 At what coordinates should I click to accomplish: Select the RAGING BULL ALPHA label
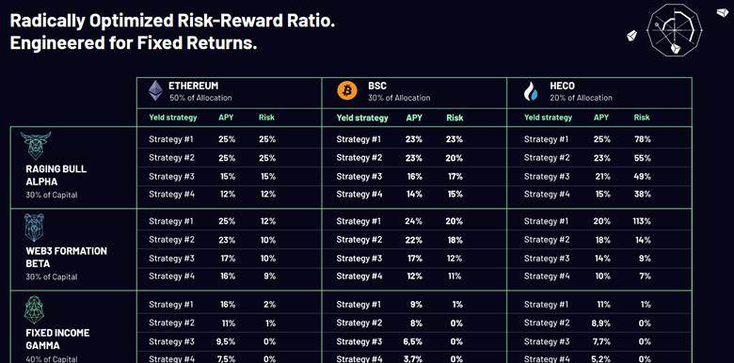[56, 176]
